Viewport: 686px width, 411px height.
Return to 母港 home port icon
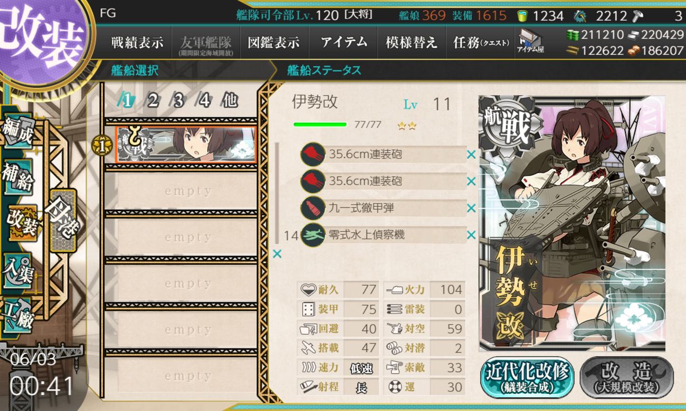63,221
